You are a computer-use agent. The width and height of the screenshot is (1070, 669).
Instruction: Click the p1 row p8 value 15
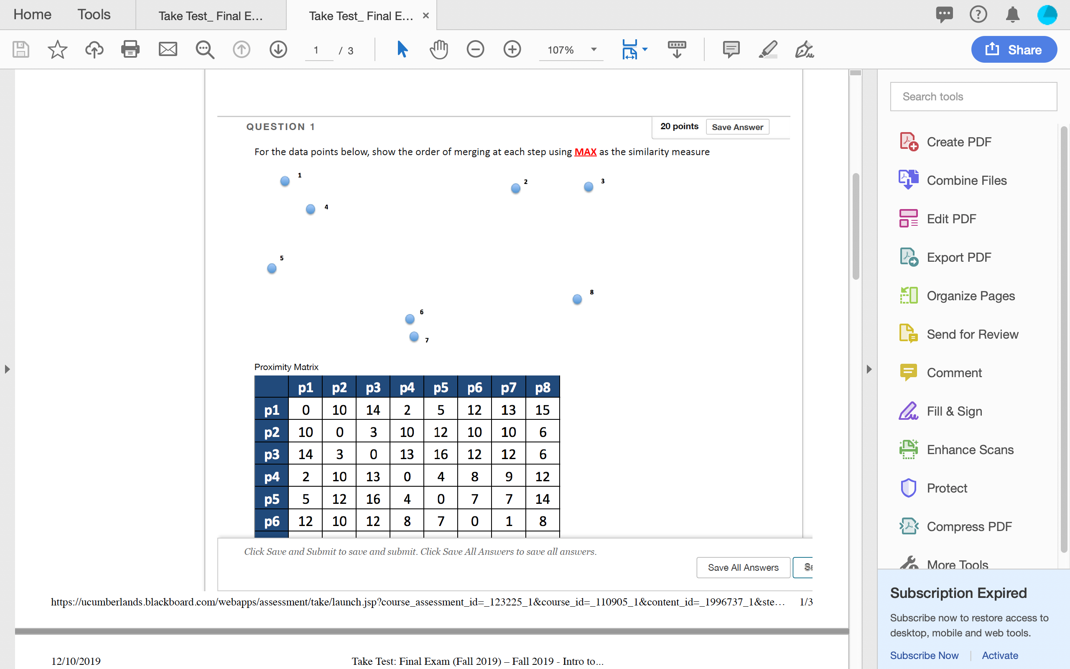click(x=543, y=410)
